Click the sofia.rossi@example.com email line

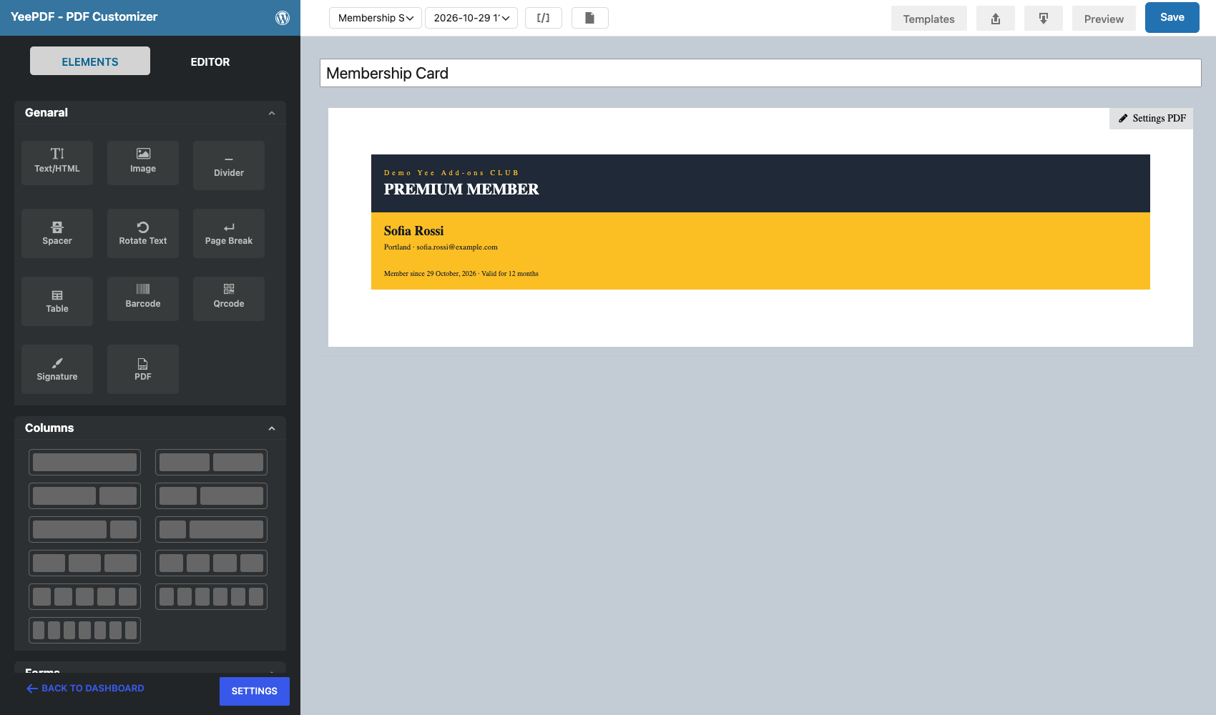click(x=441, y=247)
